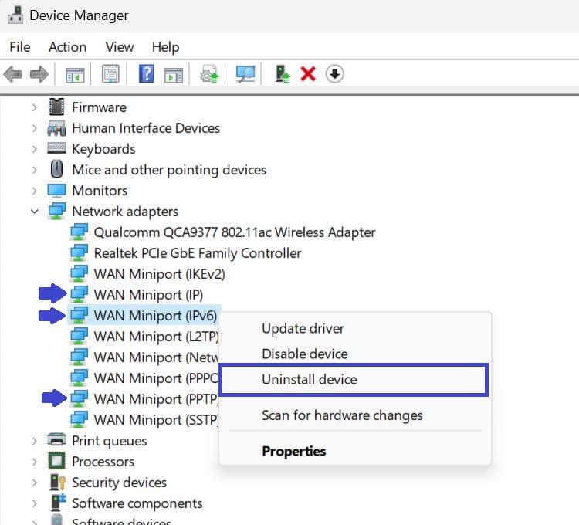Click the Back arrow in the toolbar
This screenshot has height=525, width=579.
(x=13, y=74)
